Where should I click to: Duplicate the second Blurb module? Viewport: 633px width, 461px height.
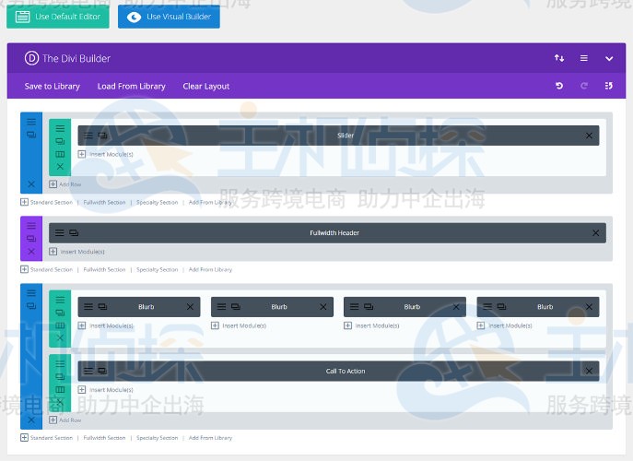coord(236,307)
